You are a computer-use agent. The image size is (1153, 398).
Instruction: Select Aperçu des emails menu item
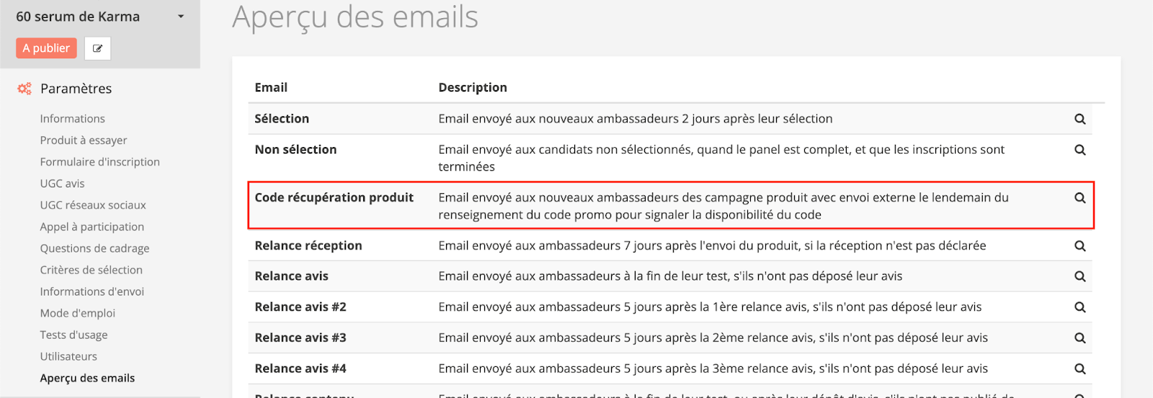click(x=87, y=379)
